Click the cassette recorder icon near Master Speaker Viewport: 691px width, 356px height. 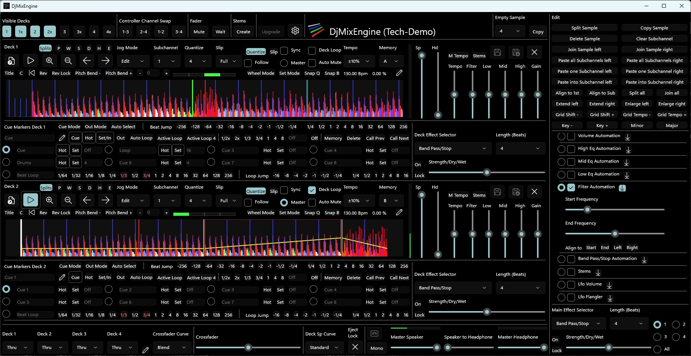375,333
